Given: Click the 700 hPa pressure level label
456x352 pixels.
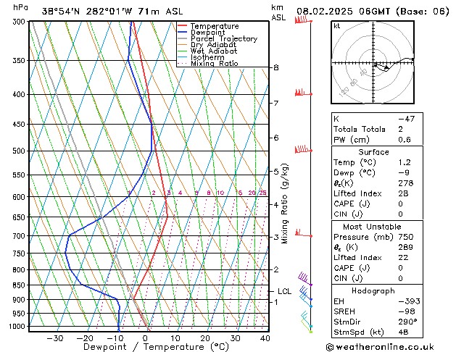Looking at the screenshot, I should pos(20,236).
